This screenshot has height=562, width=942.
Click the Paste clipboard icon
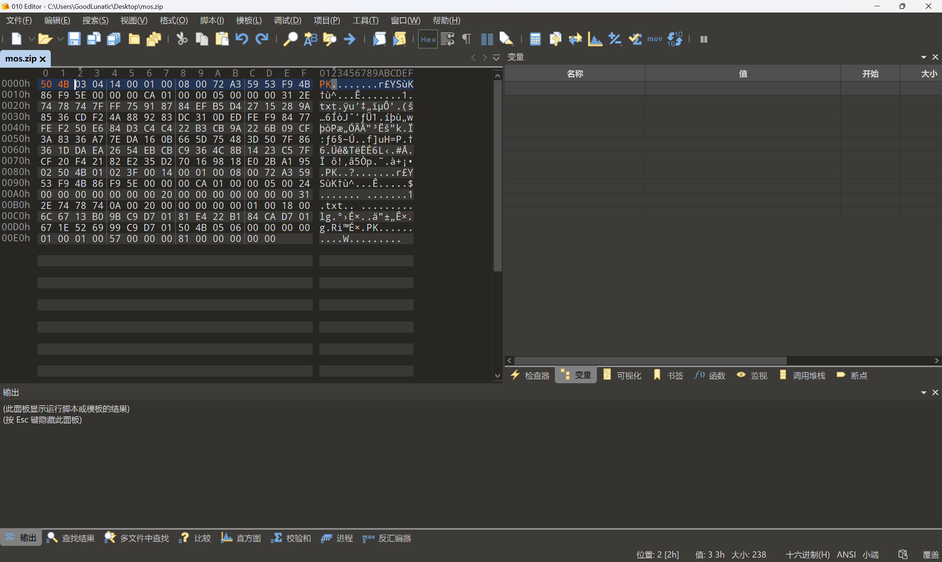[x=222, y=39]
